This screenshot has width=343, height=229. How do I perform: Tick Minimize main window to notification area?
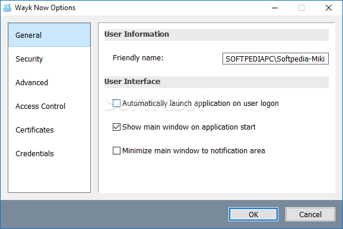[x=116, y=150]
